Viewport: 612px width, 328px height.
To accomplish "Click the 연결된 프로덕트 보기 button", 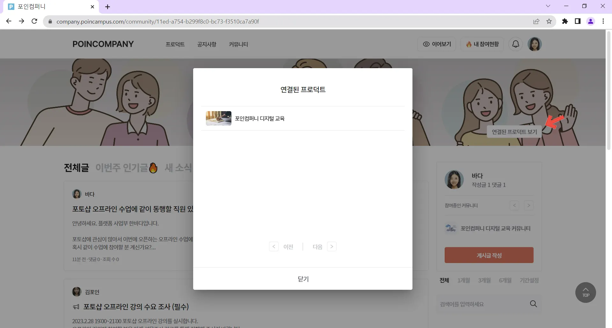I will coord(514,132).
